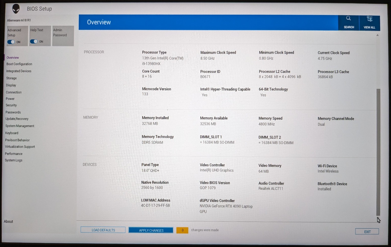Click the EXIT button
Image resolution: width=391 pixels, height=247 pixels.
click(x=367, y=232)
